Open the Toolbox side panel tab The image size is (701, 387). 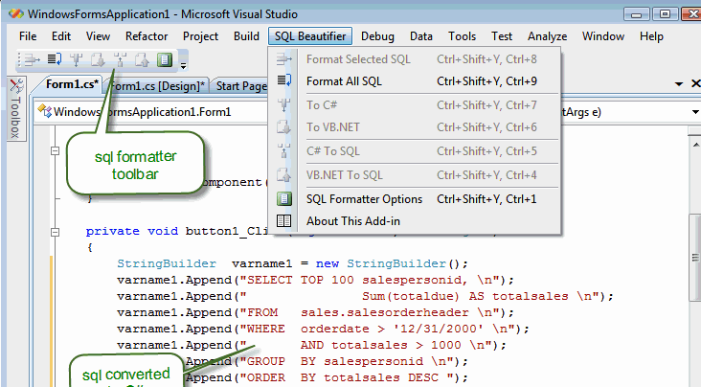(x=16, y=108)
